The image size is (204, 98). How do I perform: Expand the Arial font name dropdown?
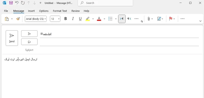[x=36, y=19]
